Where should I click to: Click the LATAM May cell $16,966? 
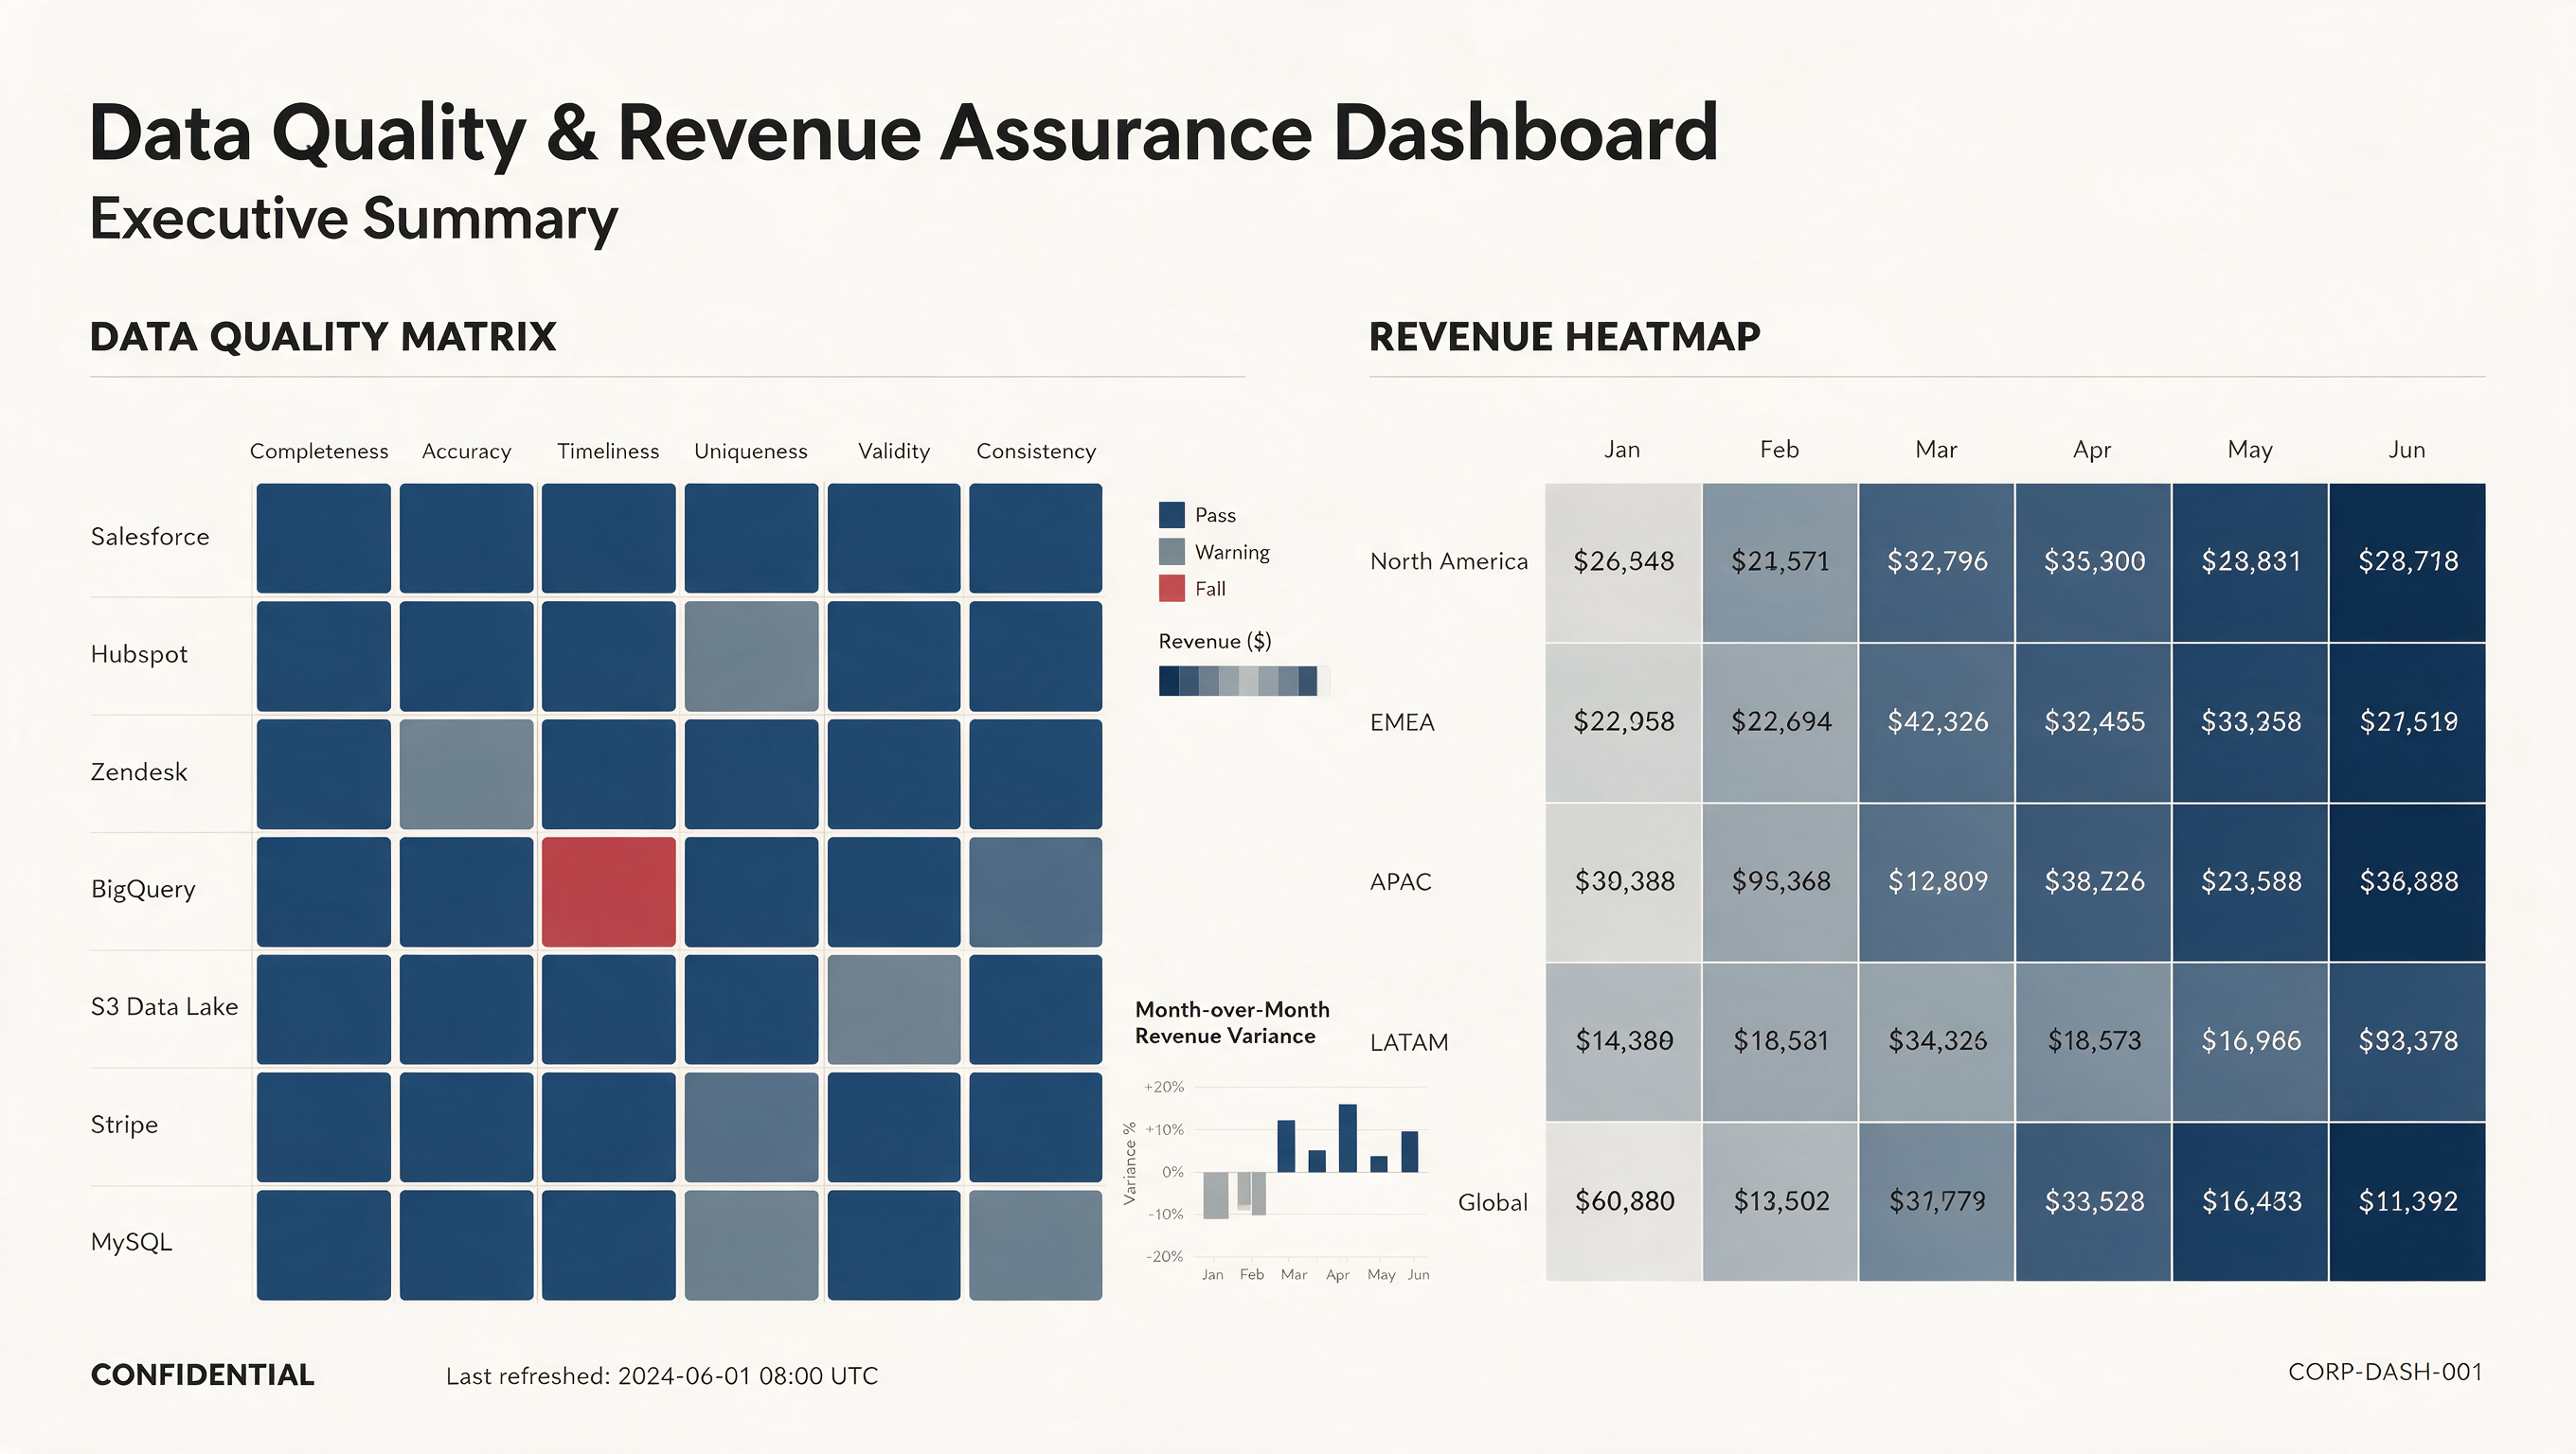pos(2251,1042)
